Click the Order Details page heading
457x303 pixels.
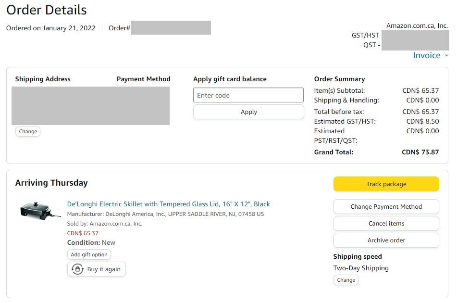pyautogui.click(x=47, y=10)
